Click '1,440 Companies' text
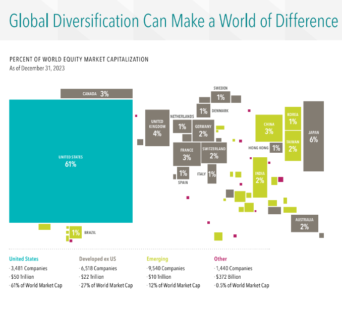The width and height of the screenshot is (342, 309). [234, 268]
